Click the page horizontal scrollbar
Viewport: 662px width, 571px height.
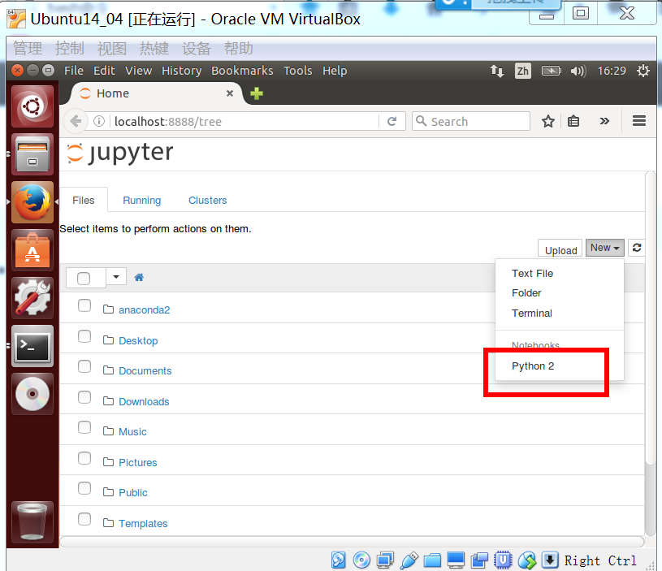point(352,542)
